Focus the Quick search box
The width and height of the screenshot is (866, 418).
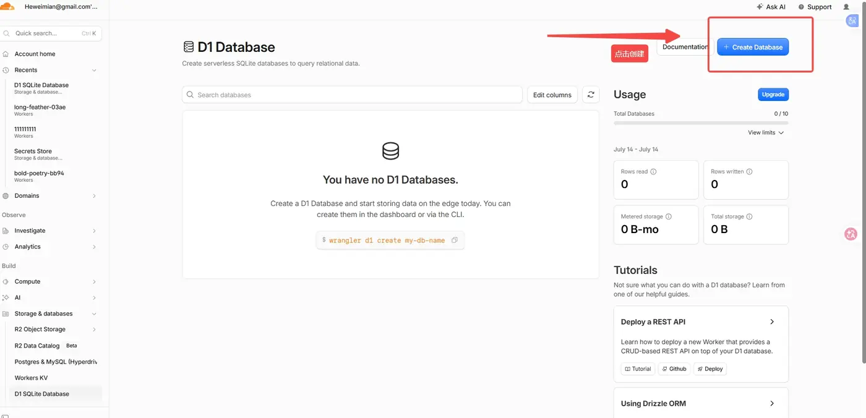click(51, 33)
